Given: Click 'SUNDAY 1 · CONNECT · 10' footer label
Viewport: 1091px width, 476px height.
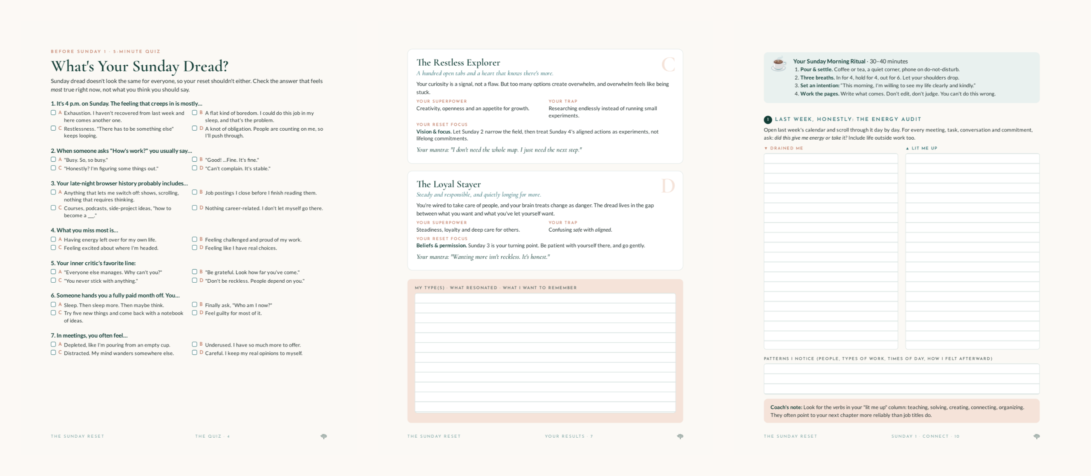Looking at the screenshot, I should pos(925,436).
